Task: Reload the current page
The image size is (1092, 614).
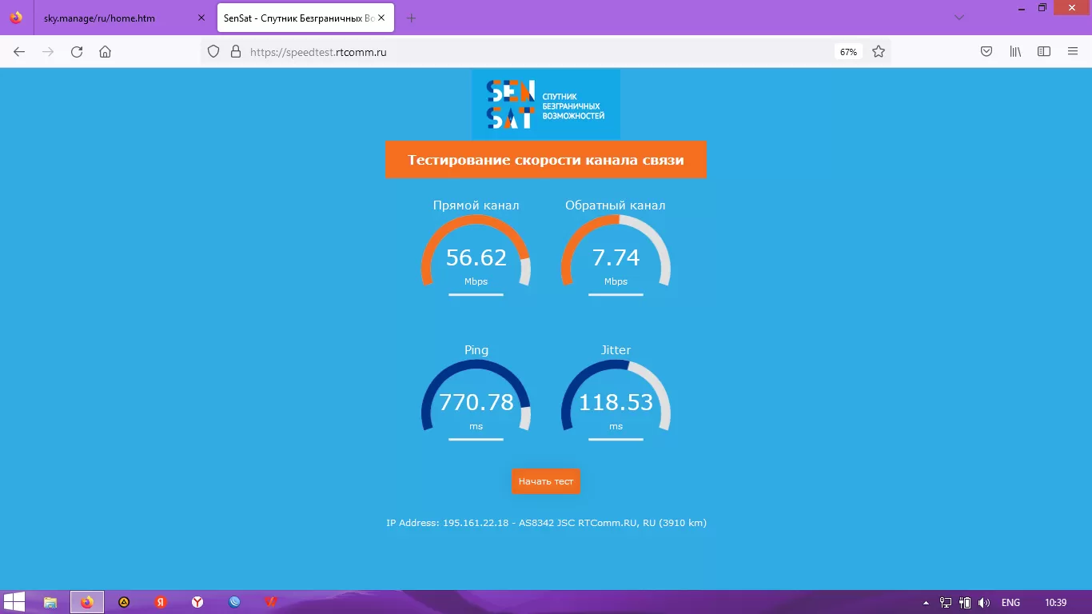Action: point(77,51)
